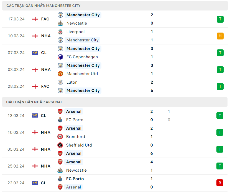Select the Arsenal recent matches header

coord(34,102)
